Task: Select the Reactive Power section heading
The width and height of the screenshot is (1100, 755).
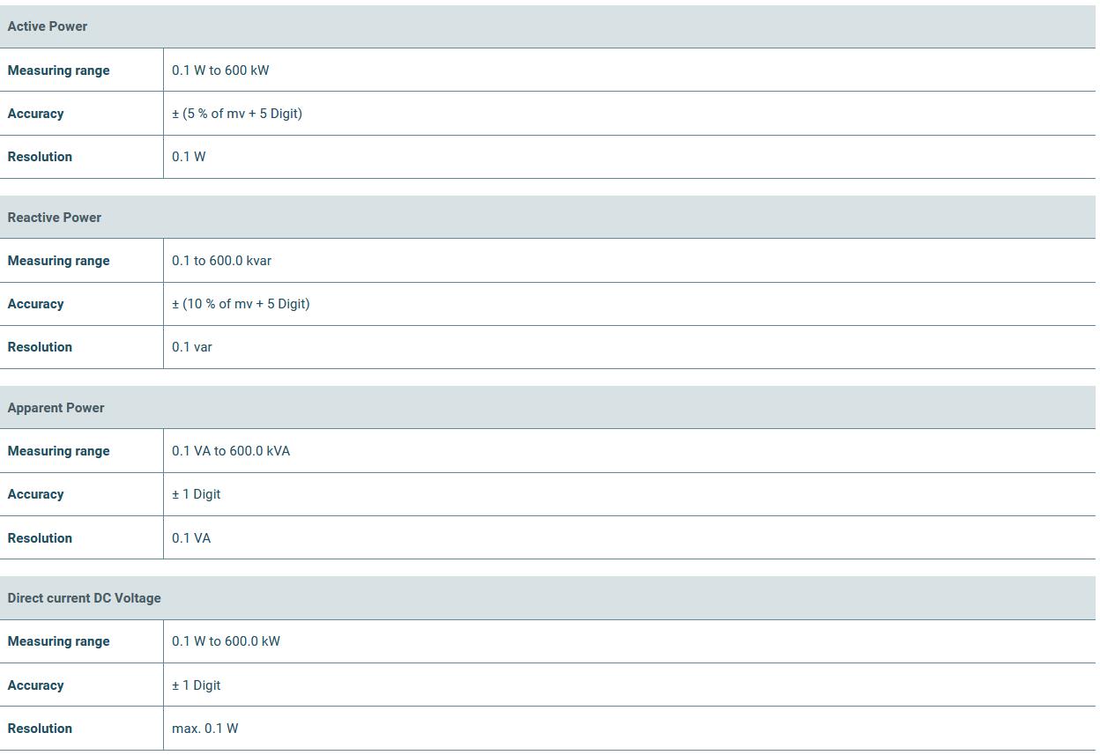Action: click(55, 218)
